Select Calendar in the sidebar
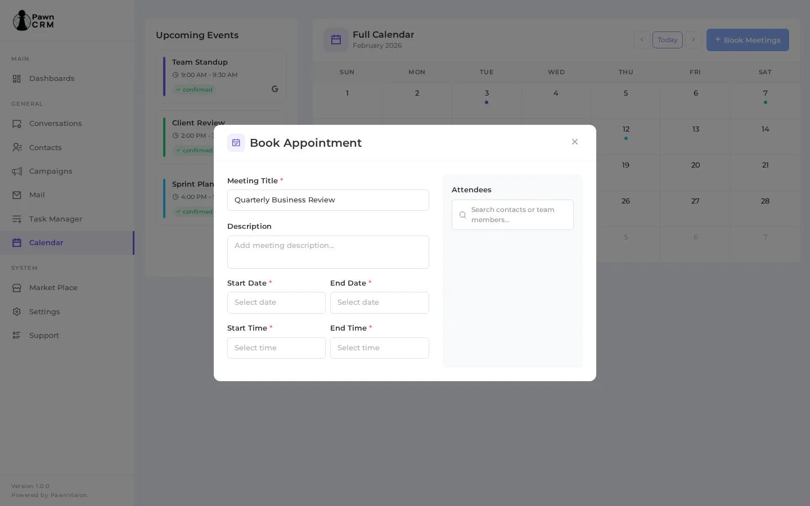810x506 pixels. click(x=46, y=242)
